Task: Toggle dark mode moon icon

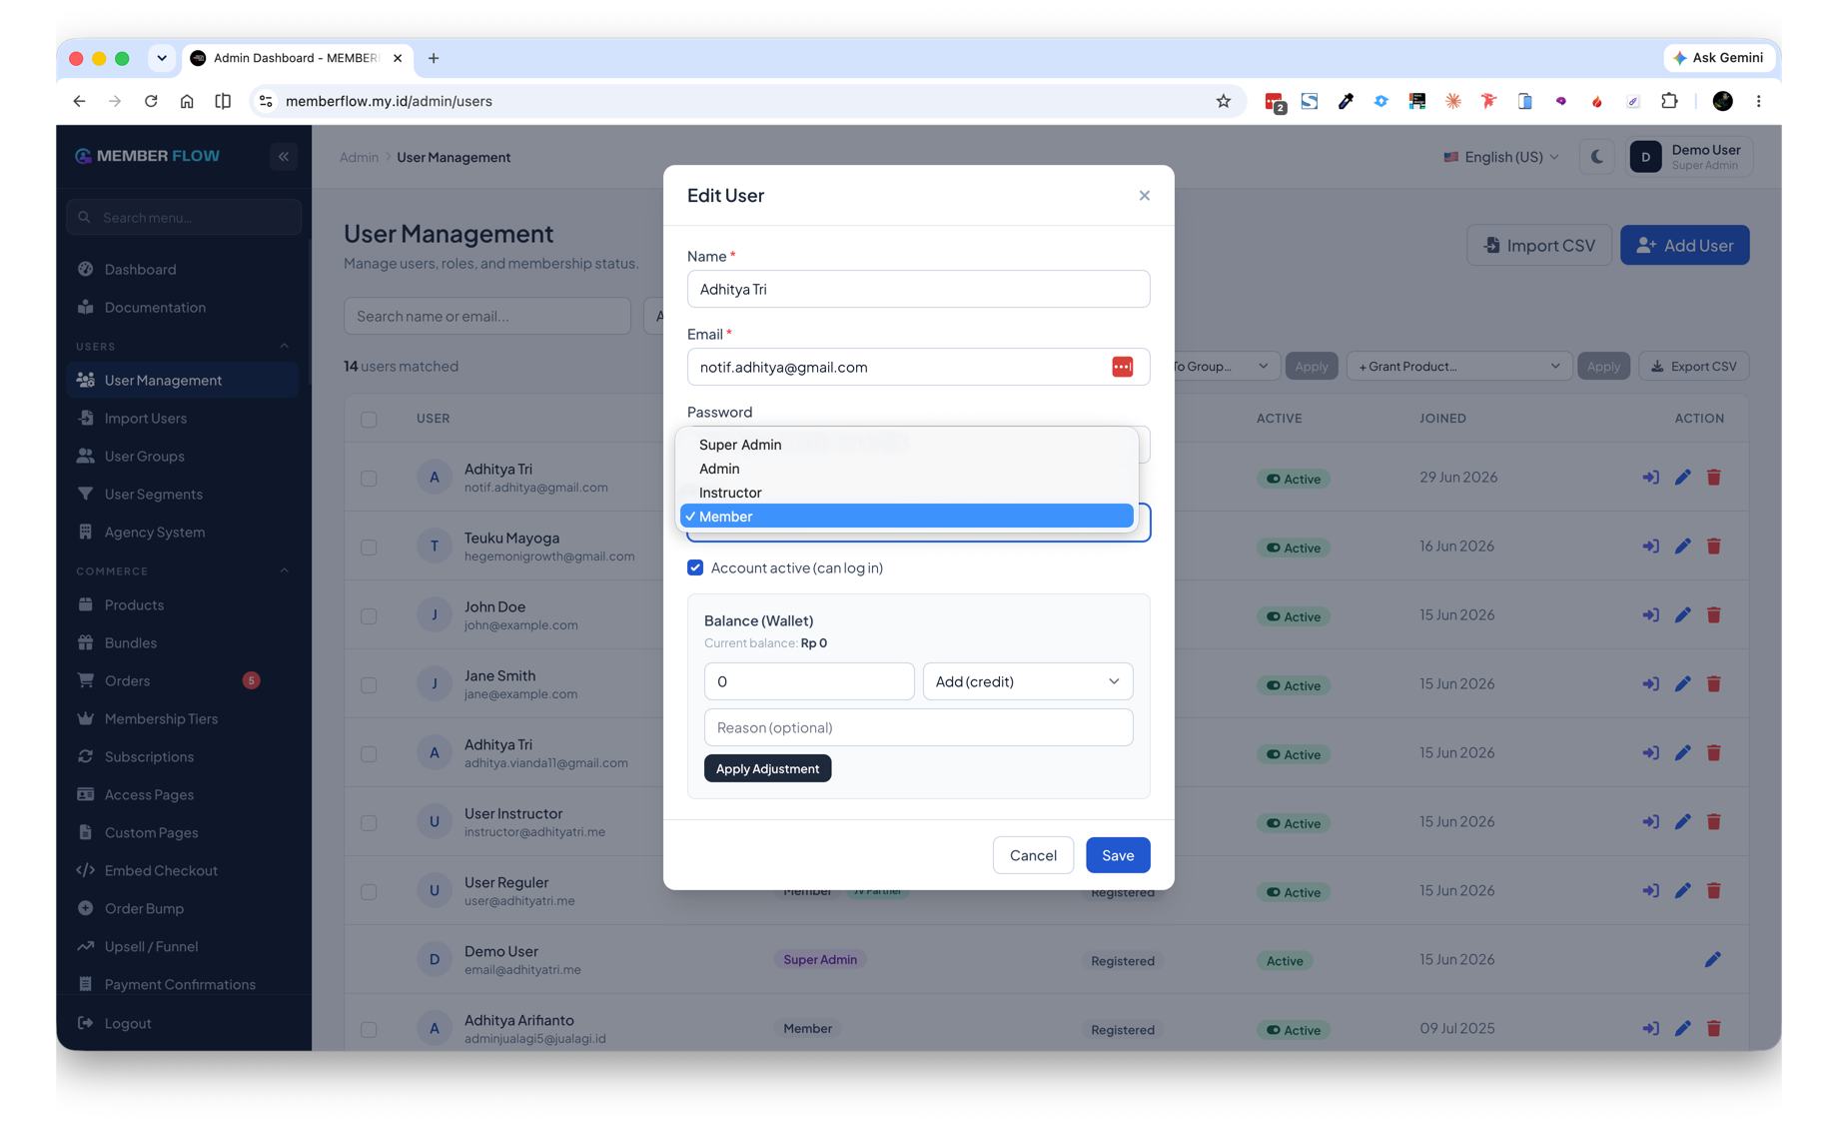Action: click(x=1596, y=157)
